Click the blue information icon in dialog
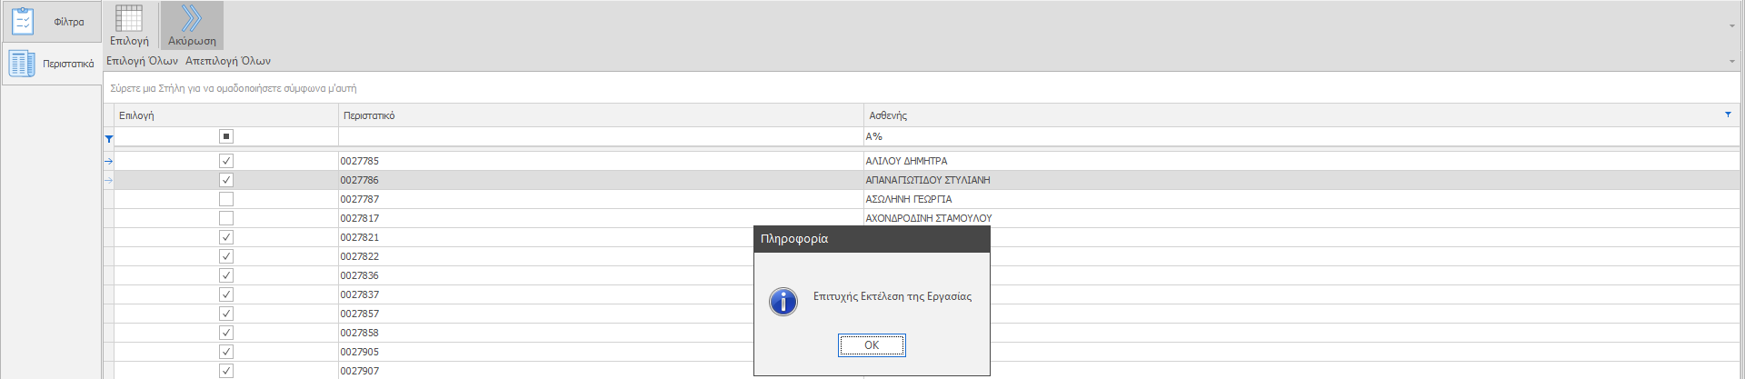The height and width of the screenshot is (379, 1745). coord(783,301)
